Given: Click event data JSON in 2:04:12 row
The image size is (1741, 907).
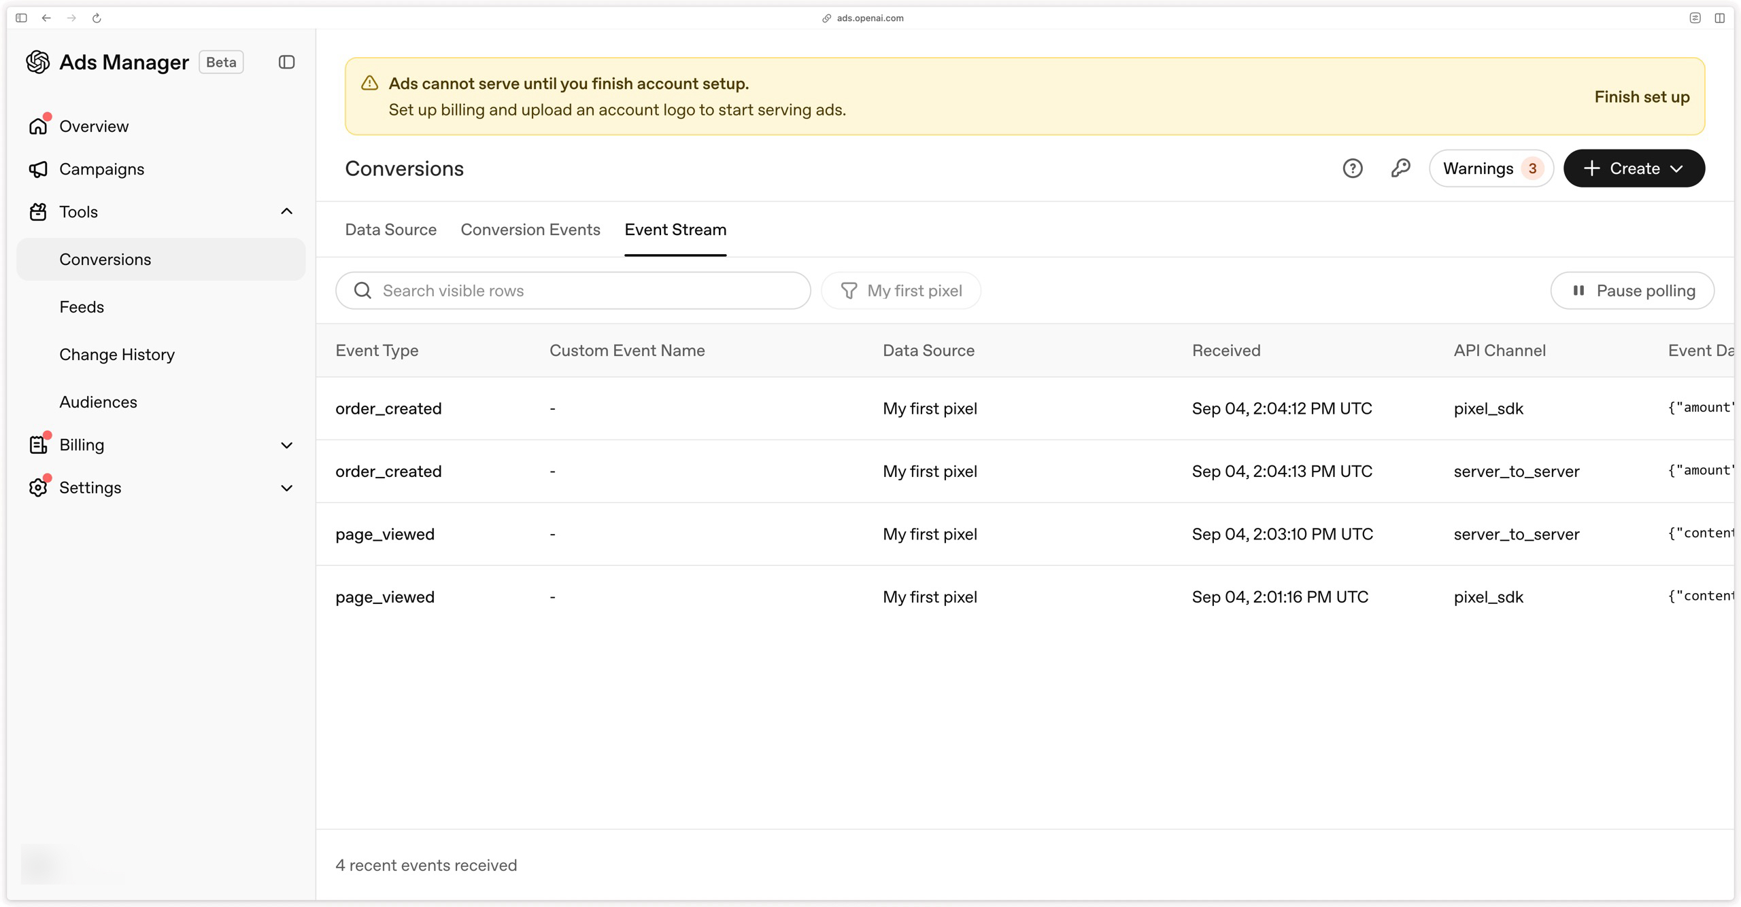Looking at the screenshot, I should (1701, 408).
